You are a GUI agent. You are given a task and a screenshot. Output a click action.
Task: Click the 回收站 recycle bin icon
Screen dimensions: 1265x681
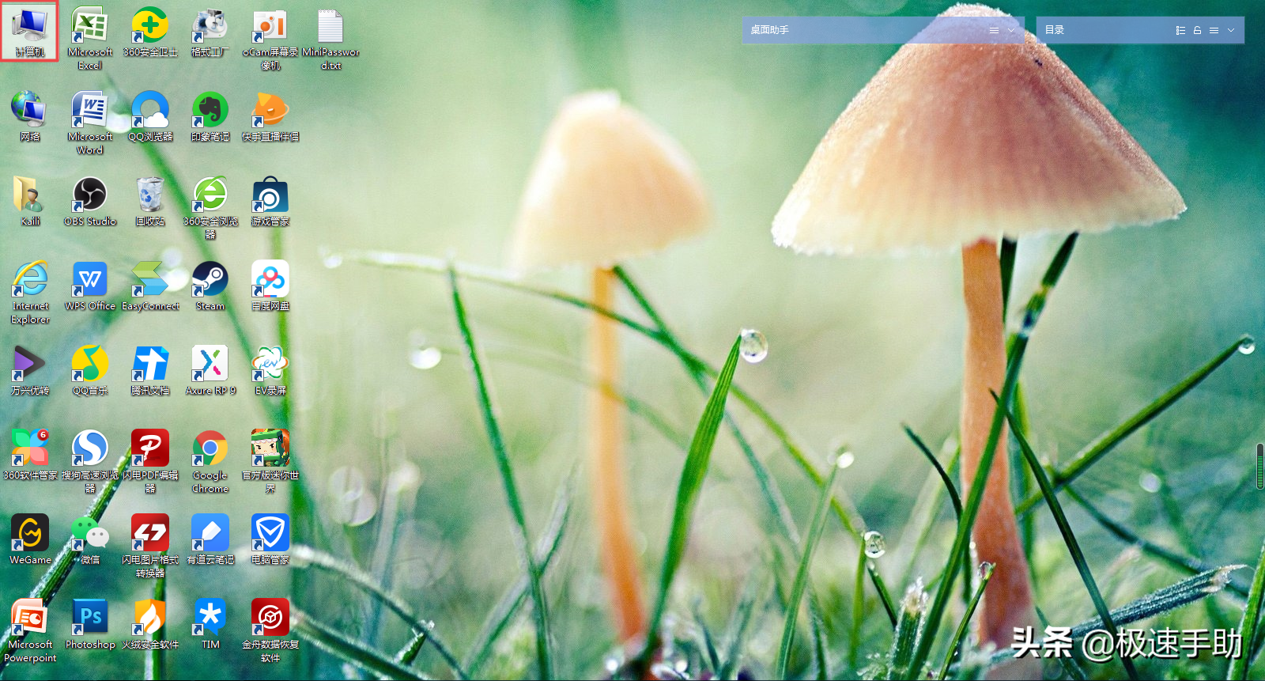click(150, 196)
